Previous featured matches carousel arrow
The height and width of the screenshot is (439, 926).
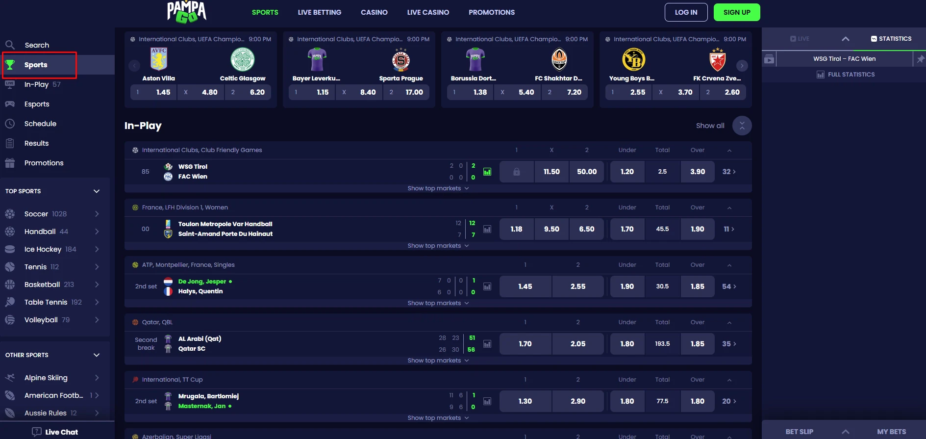(x=134, y=66)
